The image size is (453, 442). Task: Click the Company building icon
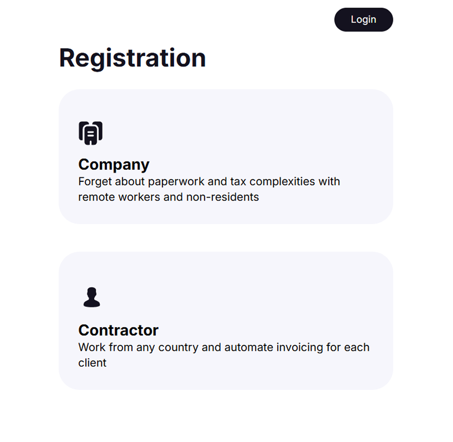click(x=91, y=133)
